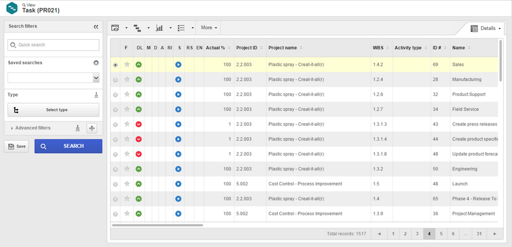
Task: Clear advanced filters with broom icon
Action: pos(77,128)
